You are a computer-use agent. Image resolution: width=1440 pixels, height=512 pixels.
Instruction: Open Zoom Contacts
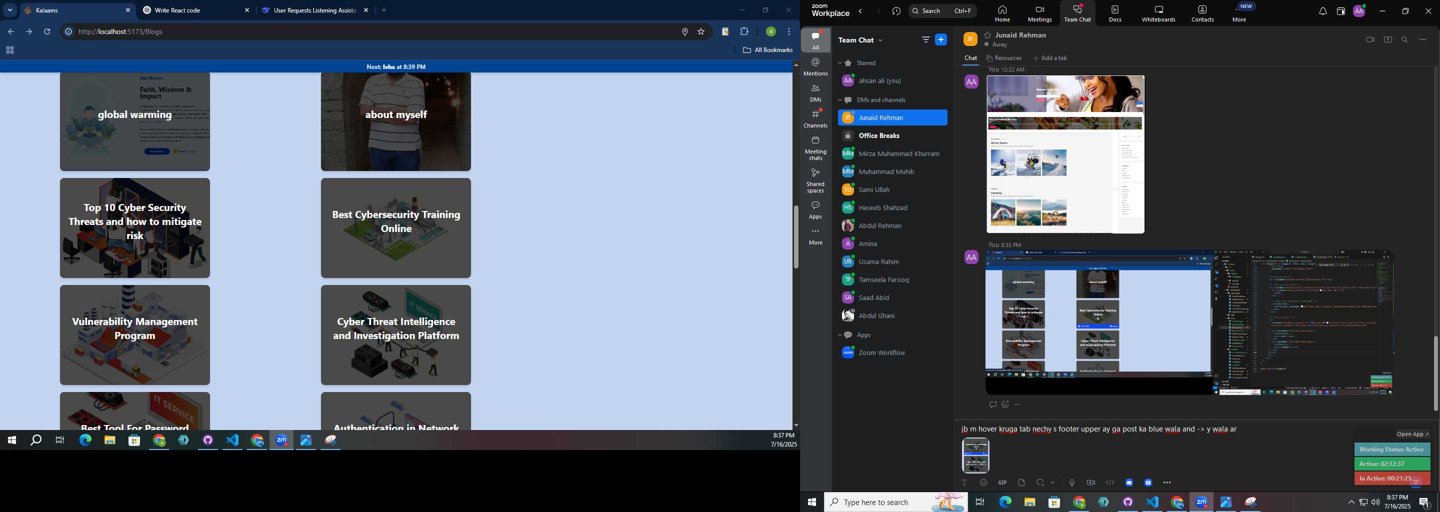coord(1202,13)
